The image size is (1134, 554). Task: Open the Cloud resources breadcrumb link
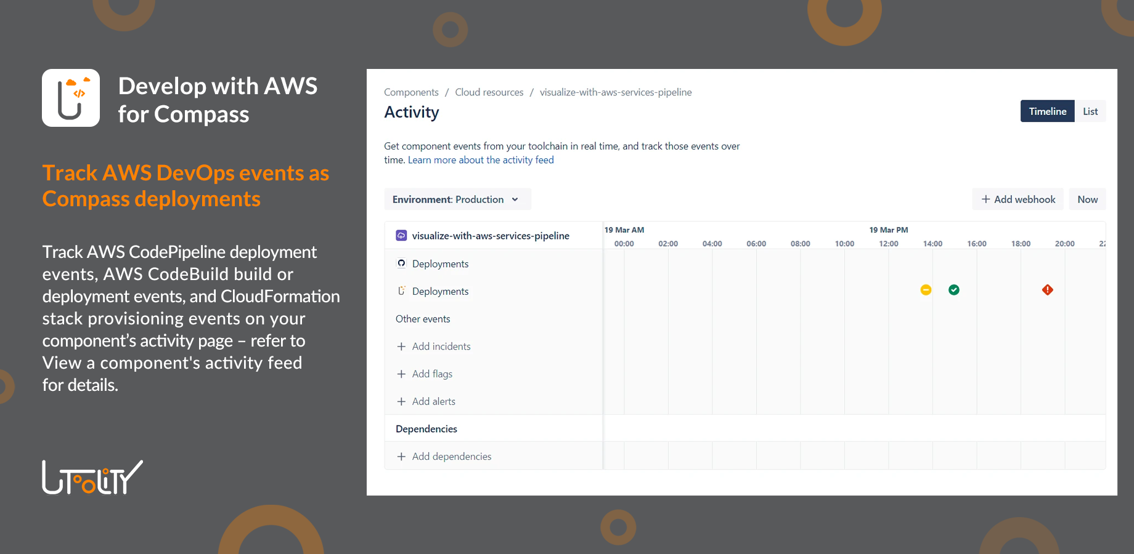coord(489,92)
